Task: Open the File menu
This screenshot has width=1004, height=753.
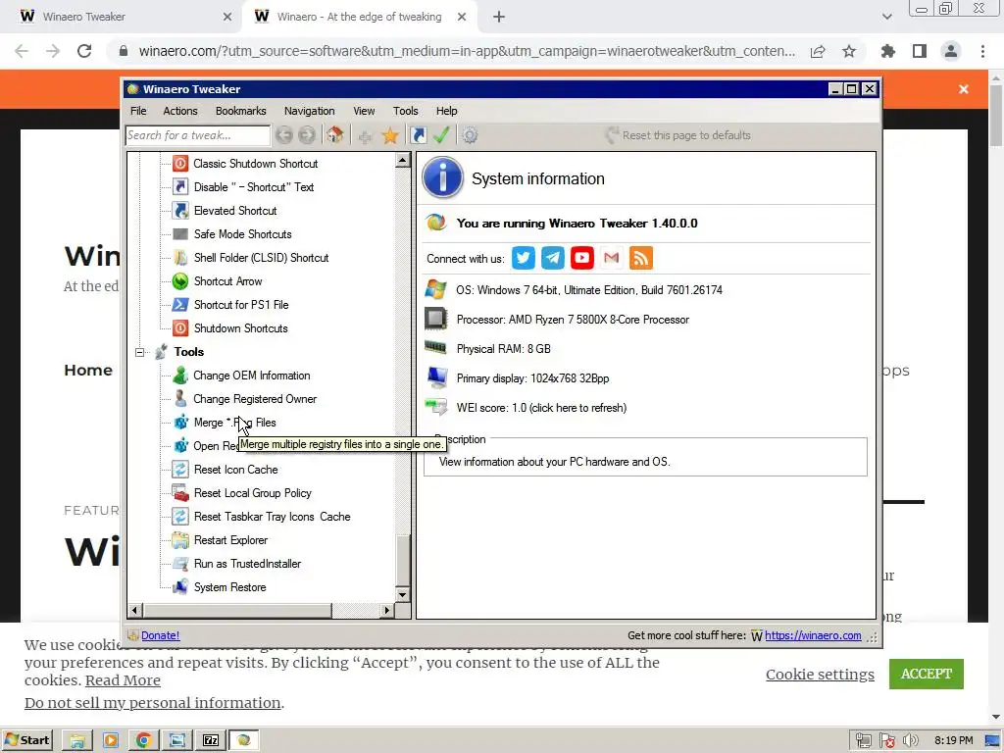Action: (138, 111)
